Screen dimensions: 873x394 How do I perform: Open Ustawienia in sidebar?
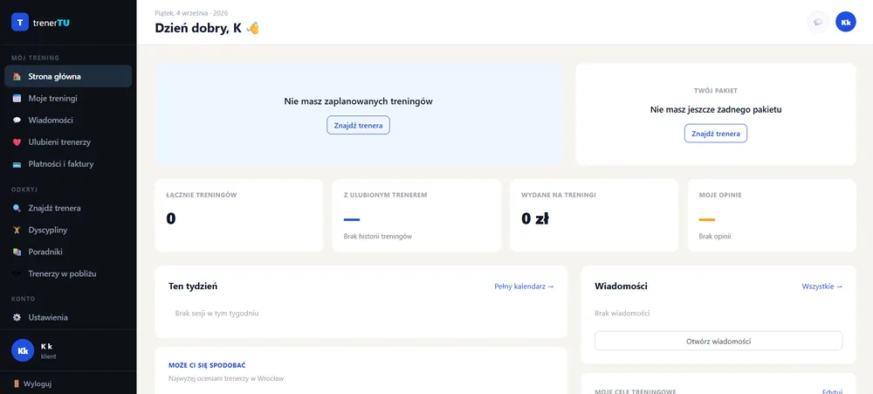[x=68, y=318]
